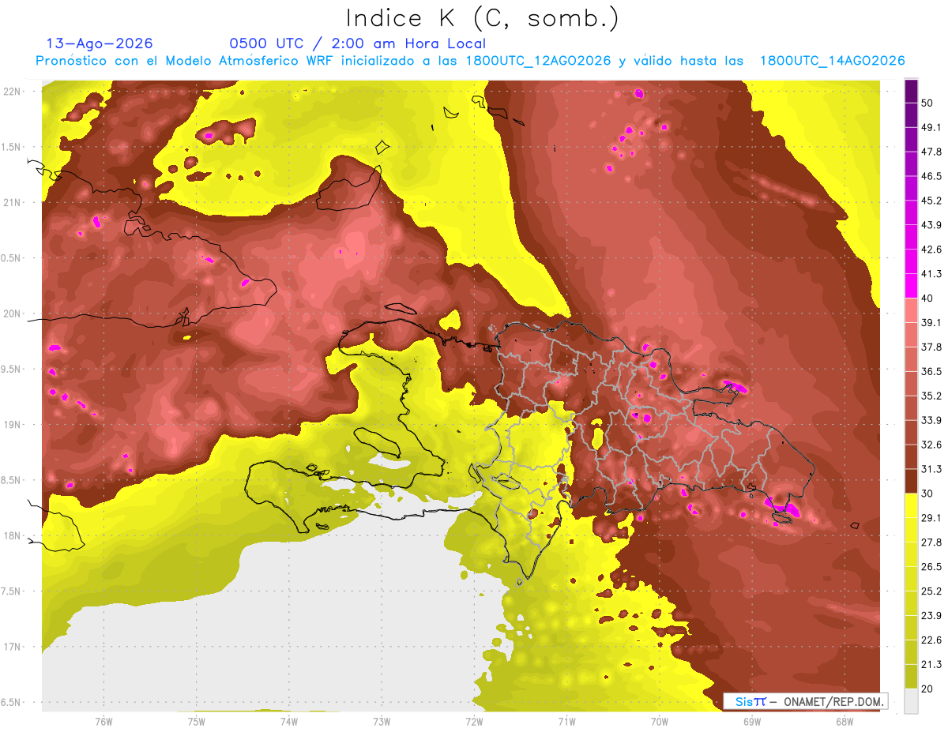
Task: Click the legend value '25.2'
Action: [x=931, y=591]
